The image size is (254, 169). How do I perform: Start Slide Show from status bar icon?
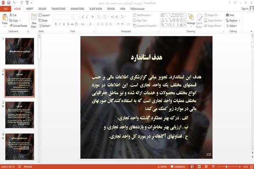point(213,167)
